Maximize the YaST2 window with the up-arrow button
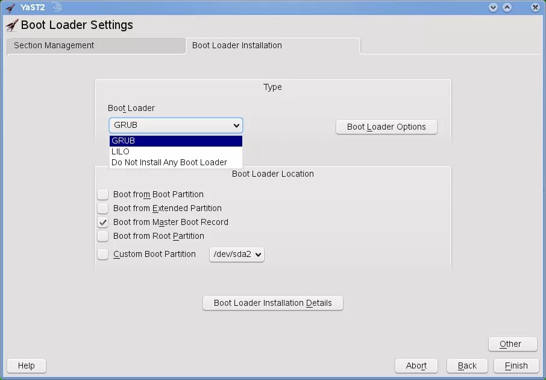 tap(507, 7)
